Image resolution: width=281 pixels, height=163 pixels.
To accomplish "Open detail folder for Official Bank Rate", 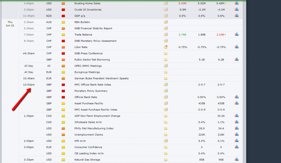I will (x=166, y=97).
